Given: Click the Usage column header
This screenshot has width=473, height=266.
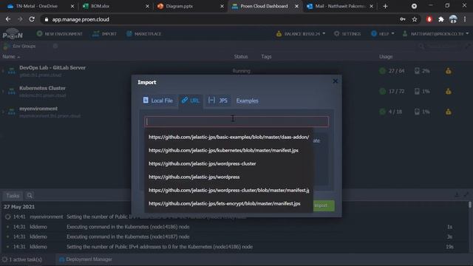Looking at the screenshot, I should click(386, 57).
